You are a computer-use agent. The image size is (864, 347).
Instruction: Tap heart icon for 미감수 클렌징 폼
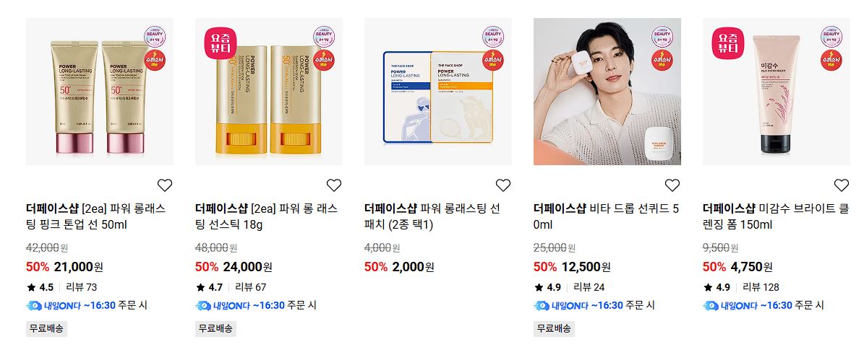[x=842, y=185]
